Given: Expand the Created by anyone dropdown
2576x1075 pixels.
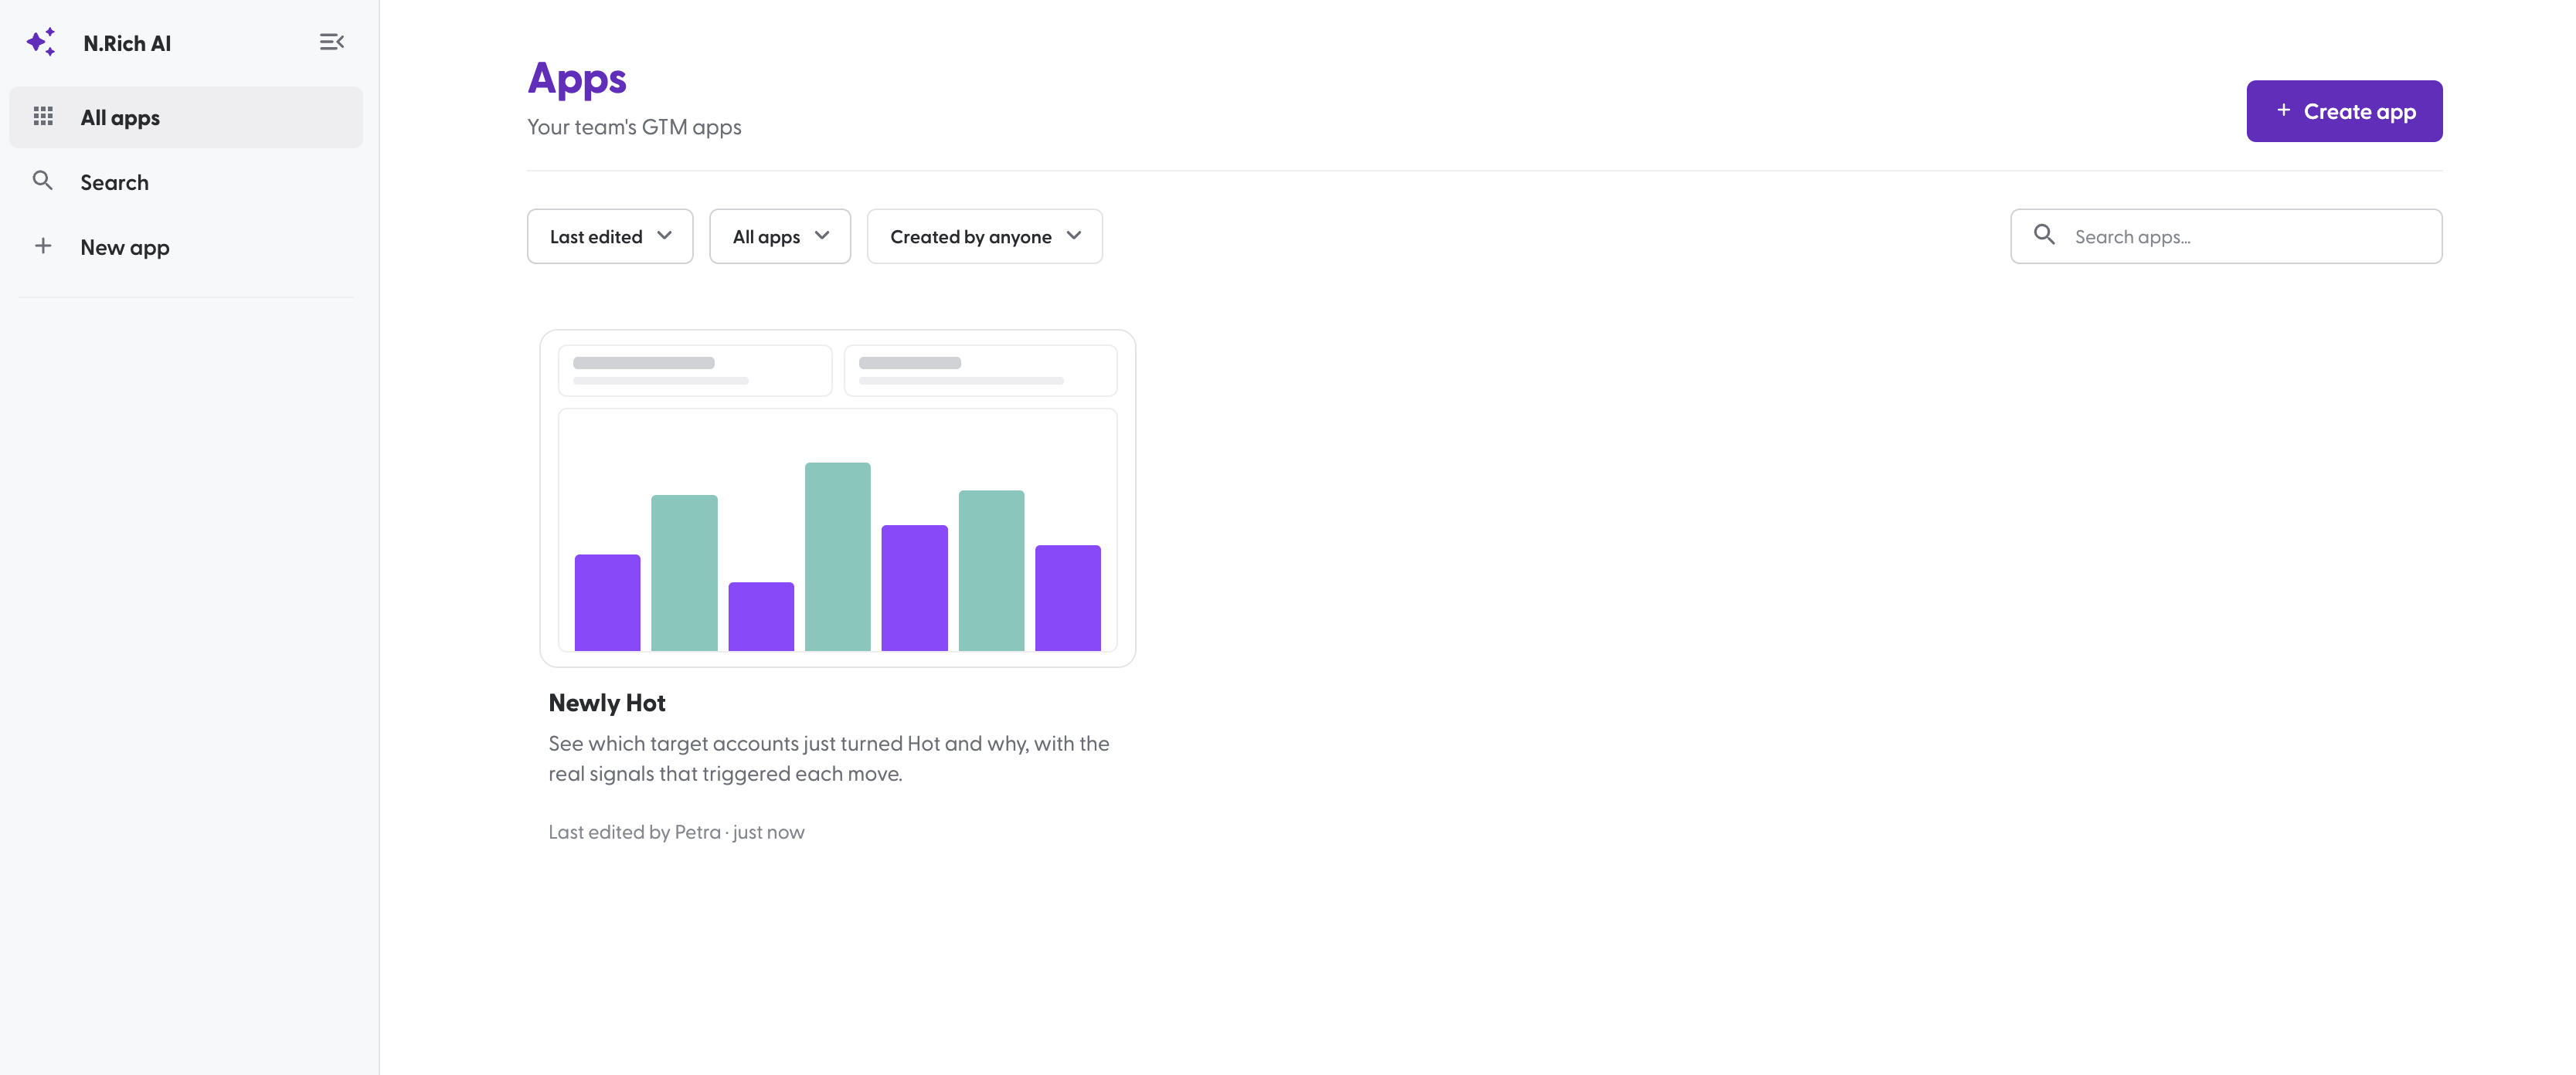Looking at the screenshot, I should pos(985,237).
